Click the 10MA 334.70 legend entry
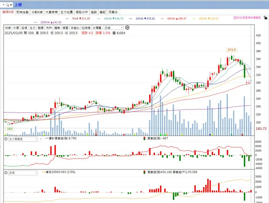 [x=110, y=19]
